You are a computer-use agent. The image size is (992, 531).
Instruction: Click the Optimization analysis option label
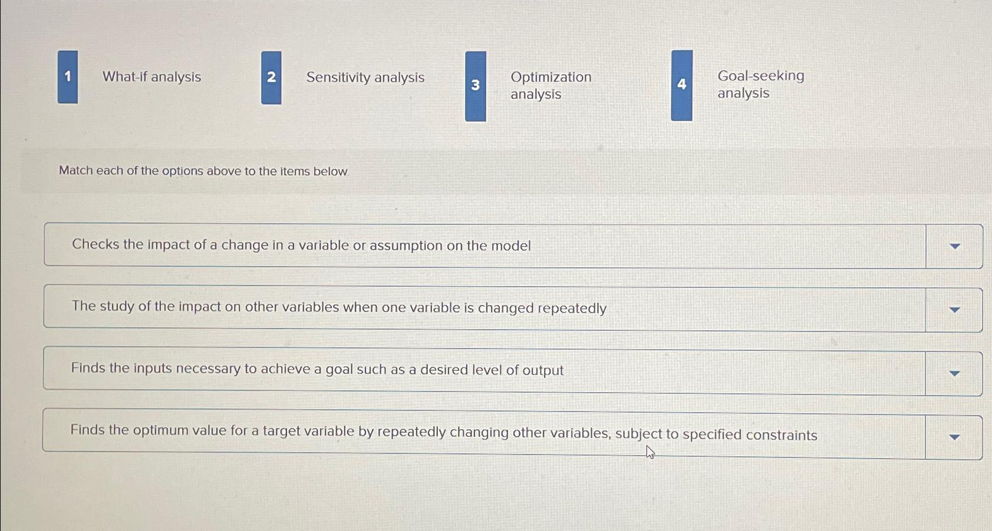(551, 85)
